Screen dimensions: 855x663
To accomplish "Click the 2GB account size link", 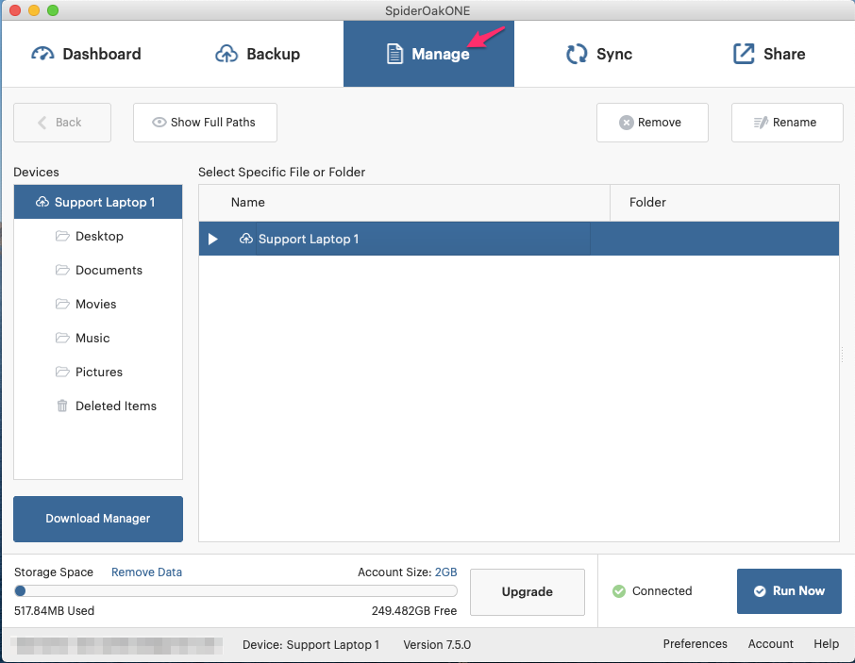I will [445, 572].
